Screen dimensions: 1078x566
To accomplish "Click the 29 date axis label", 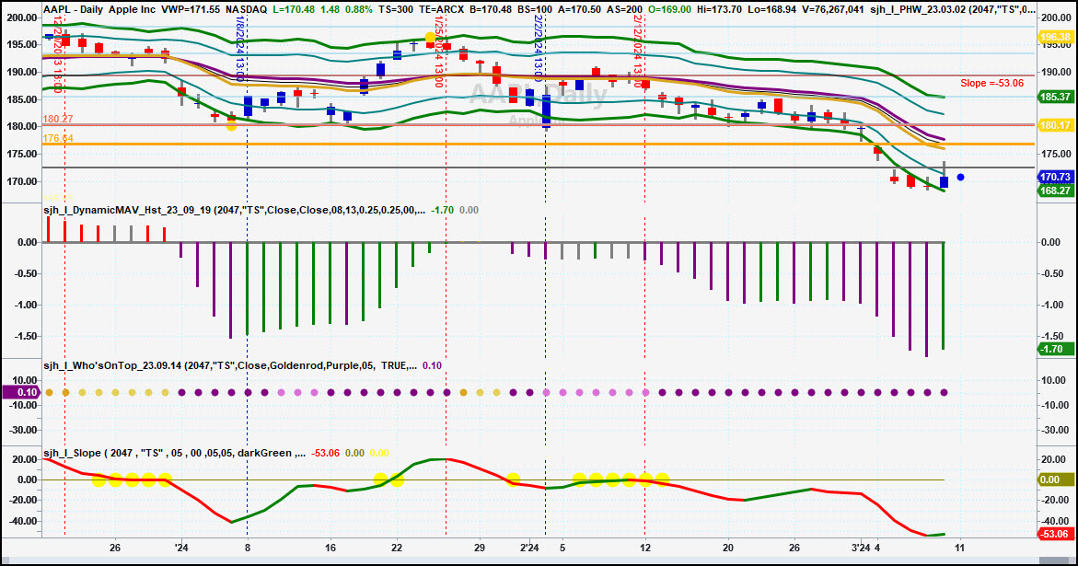I will point(480,548).
